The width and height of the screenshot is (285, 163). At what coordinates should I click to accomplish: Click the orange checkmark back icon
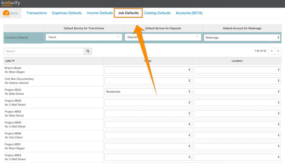(x=8, y=13)
